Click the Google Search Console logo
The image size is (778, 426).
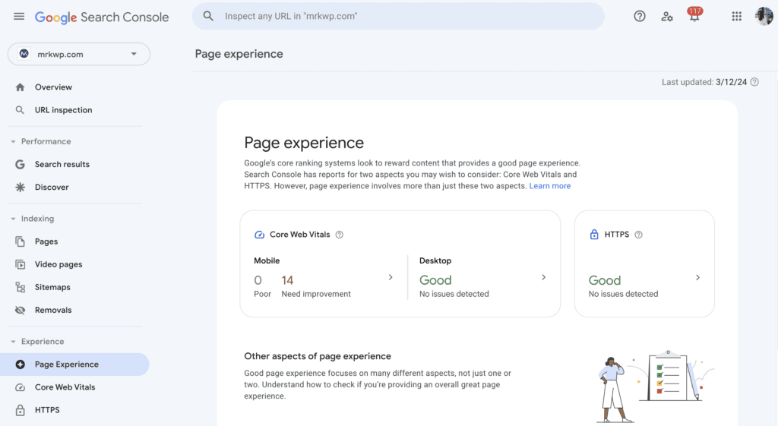coord(102,17)
